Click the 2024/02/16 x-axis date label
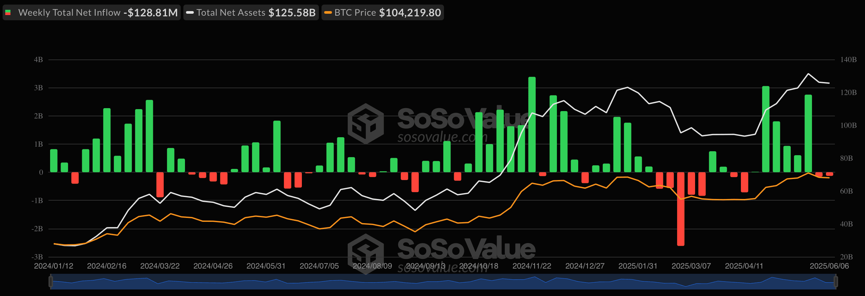This screenshot has height=296, width=865. coord(107,266)
